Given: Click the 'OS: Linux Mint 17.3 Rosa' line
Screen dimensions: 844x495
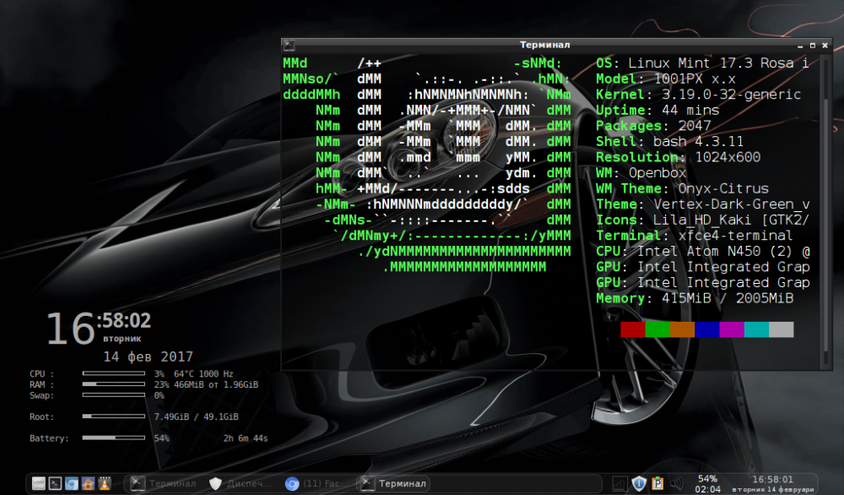Looking at the screenshot, I should click(x=702, y=63).
